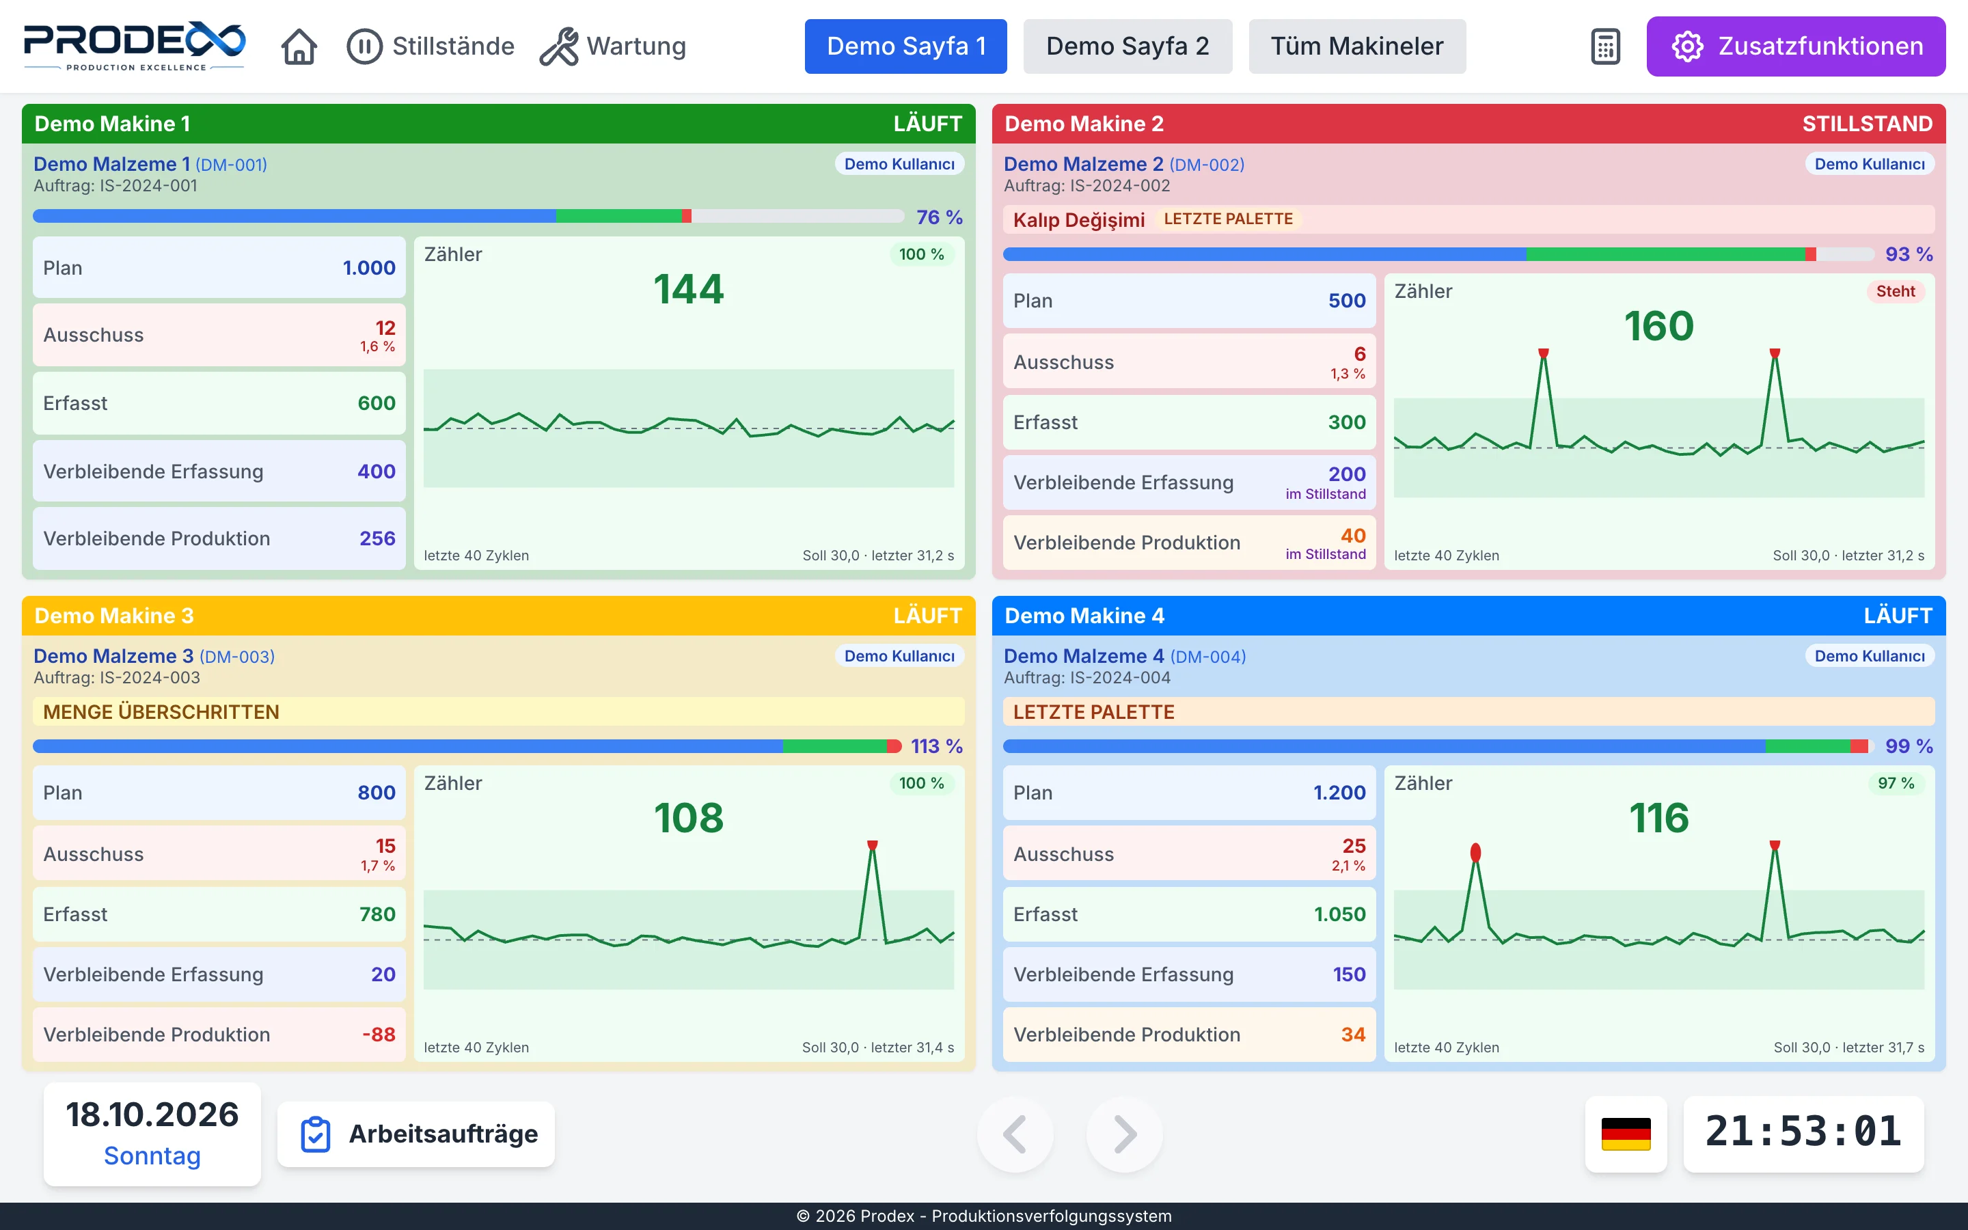1968x1230 pixels.
Task: Go to the home page icon
Action: click(x=299, y=46)
